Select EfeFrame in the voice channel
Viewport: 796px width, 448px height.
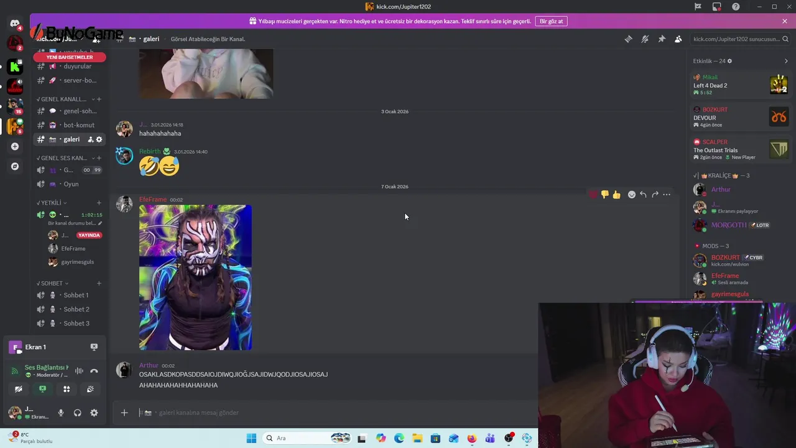point(75,249)
